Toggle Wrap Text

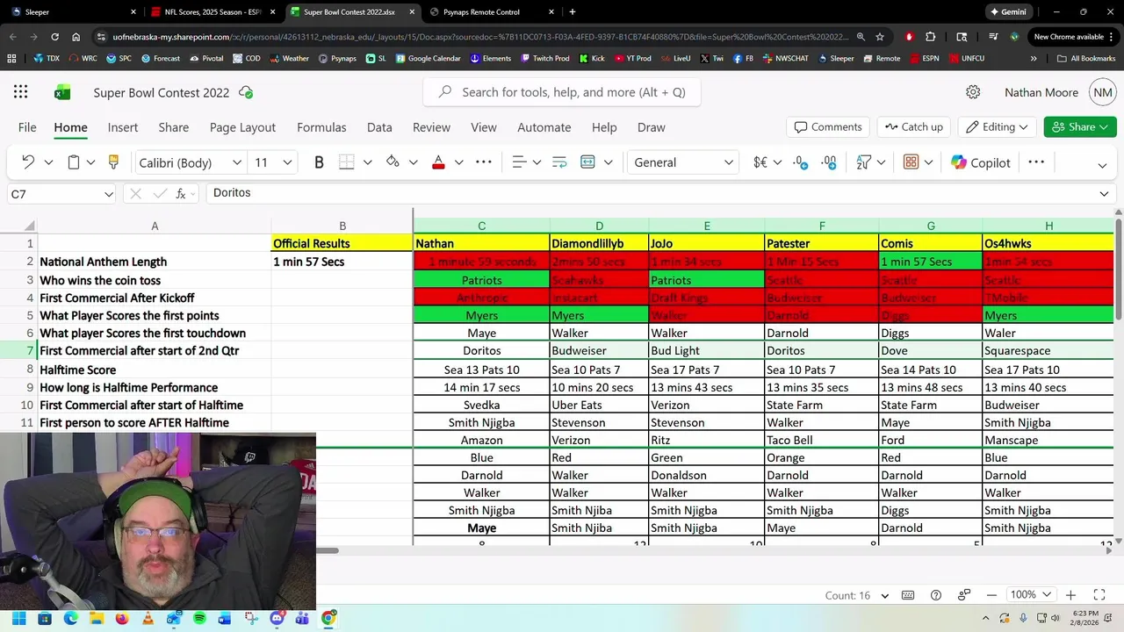(x=559, y=162)
